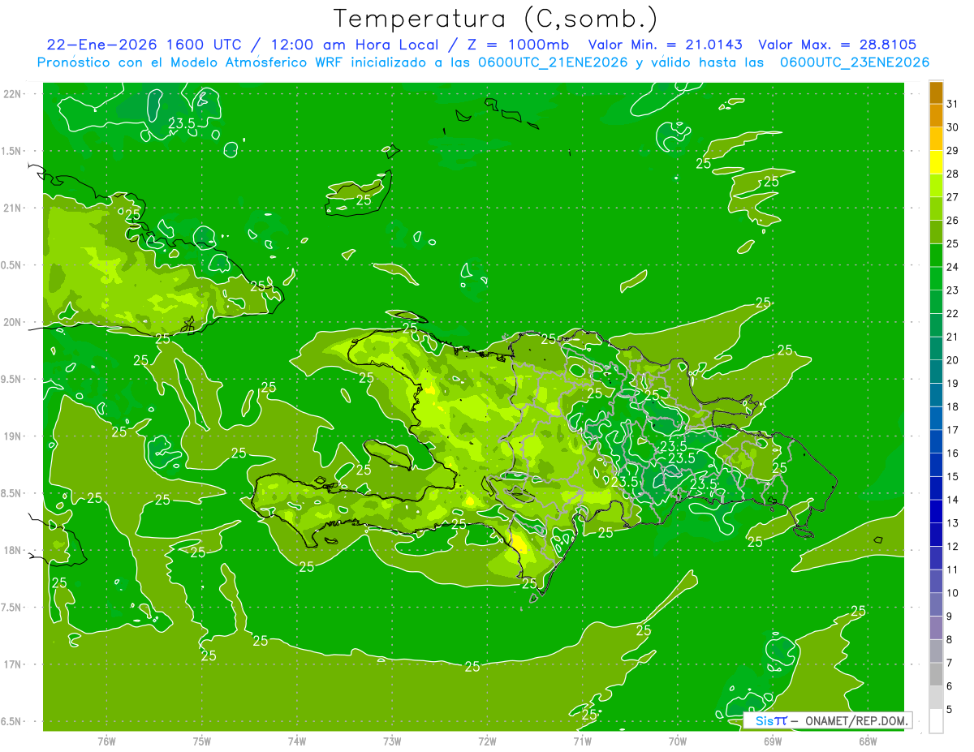Click the colorbar legend value "24"
Screen dimensions: 974x752
952,267
